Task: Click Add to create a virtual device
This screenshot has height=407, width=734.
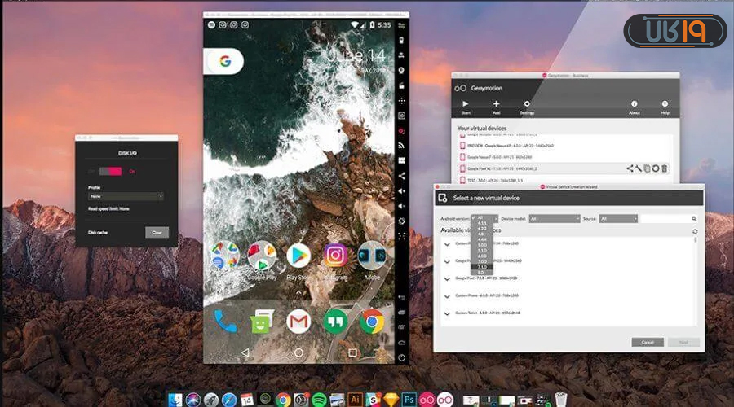Action: pyautogui.click(x=496, y=104)
